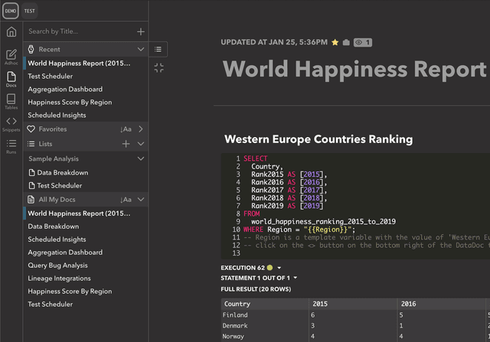Add a new list with plus icon
The height and width of the screenshot is (342, 490).
click(126, 144)
